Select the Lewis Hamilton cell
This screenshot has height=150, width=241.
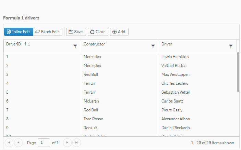(x=175, y=57)
